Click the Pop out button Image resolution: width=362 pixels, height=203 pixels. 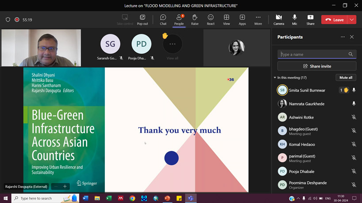(x=142, y=19)
